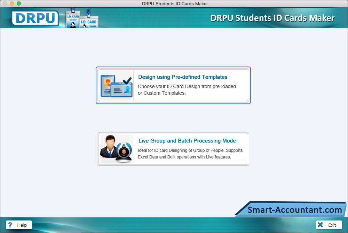This screenshot has width=348, height=233.
Task: Click the person and webcam Live Group icon
Action: 116,149
